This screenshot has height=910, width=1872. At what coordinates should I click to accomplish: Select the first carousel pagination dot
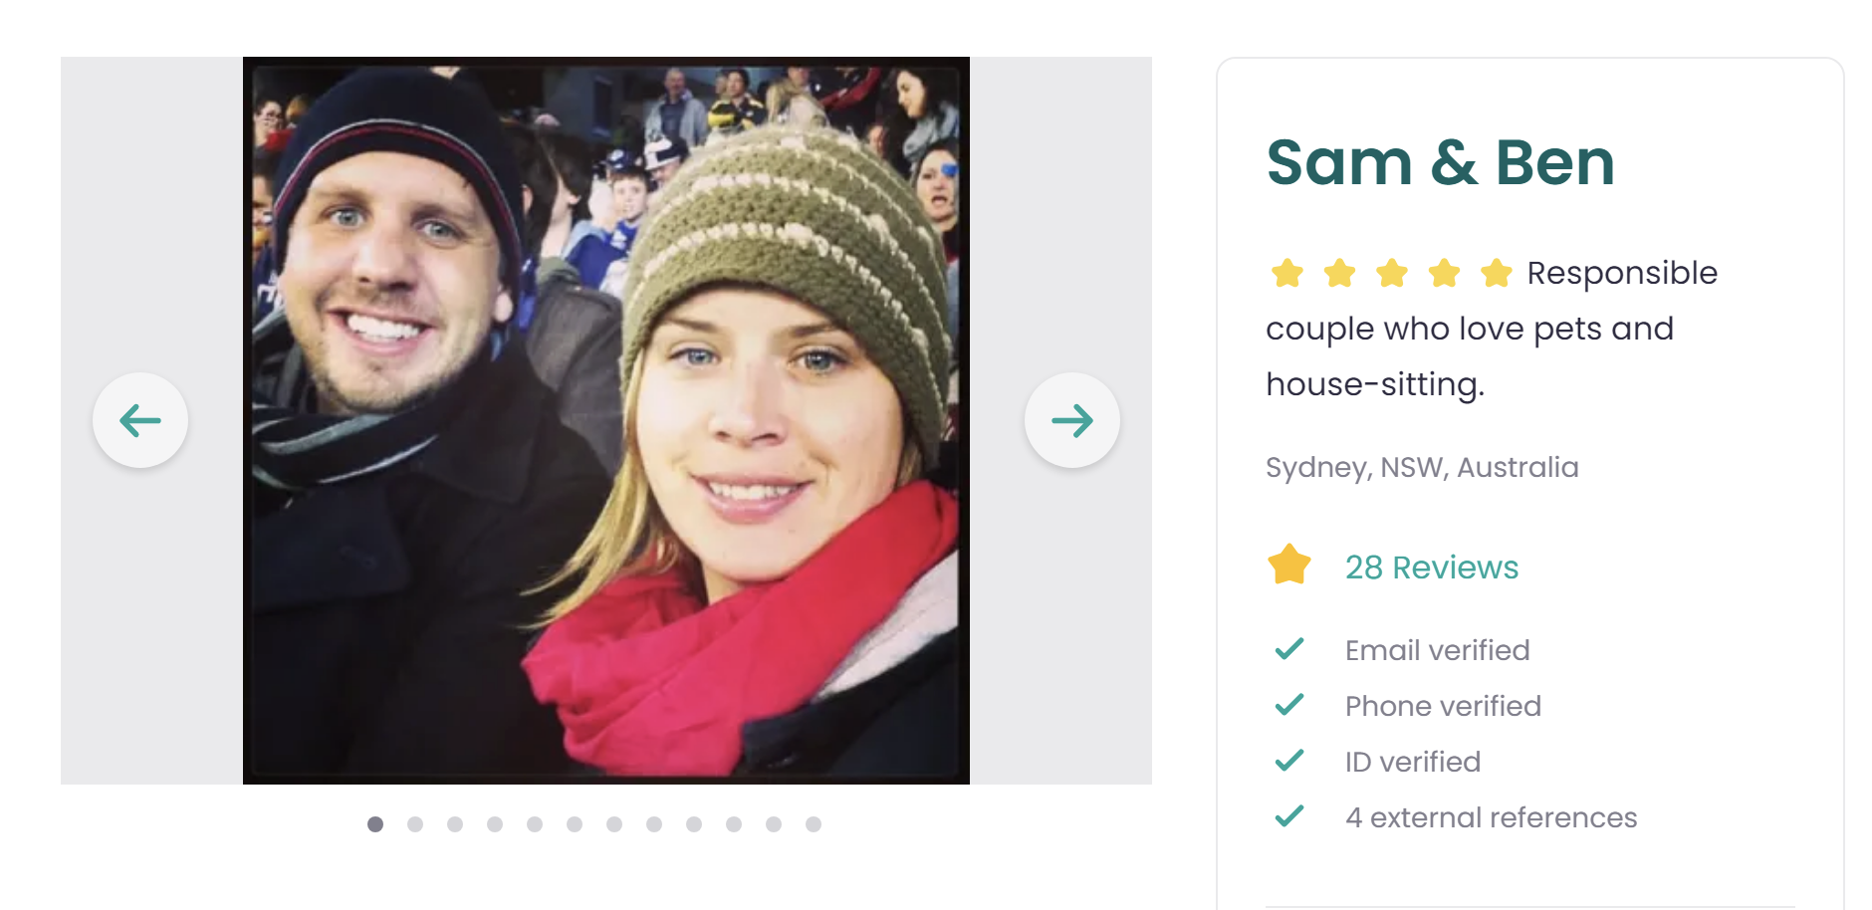pos(375,823)
